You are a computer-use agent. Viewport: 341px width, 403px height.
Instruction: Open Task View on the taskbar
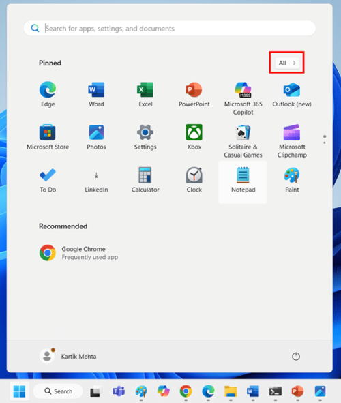95,391
